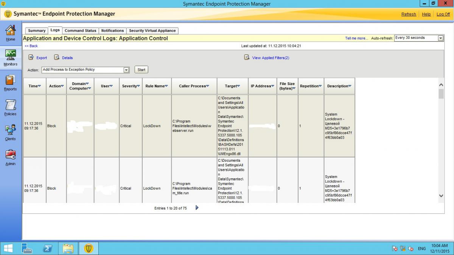Open the Time column filter arrow

[x=39, y=86]
